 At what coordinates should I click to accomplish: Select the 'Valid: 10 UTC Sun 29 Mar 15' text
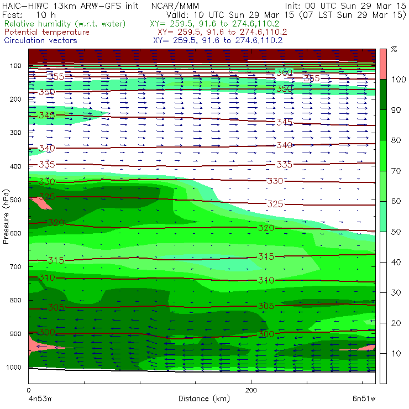coord(231,14)
